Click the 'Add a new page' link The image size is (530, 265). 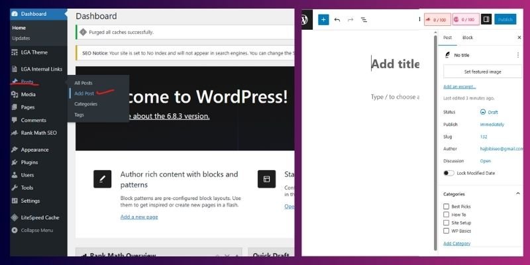tap(139, 217)
